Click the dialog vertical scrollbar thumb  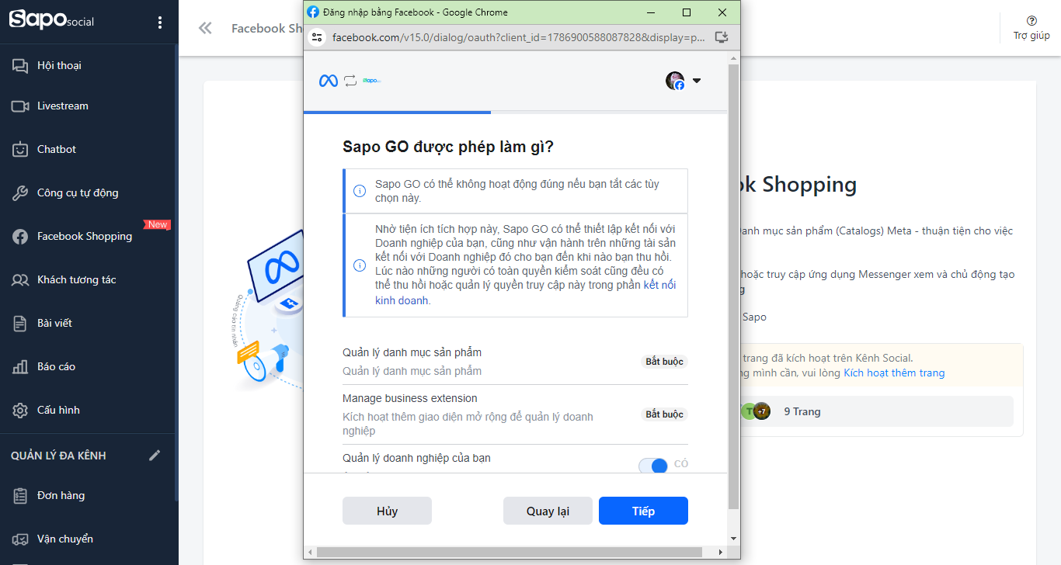(734, 287)
